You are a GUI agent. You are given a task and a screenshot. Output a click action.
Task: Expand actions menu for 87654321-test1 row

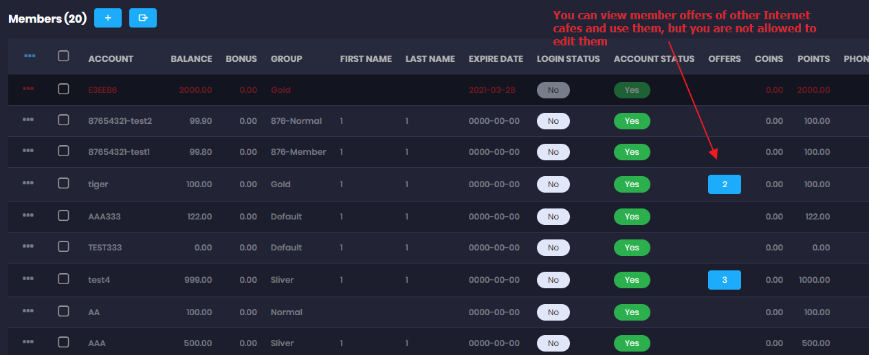(x=28, y=151)
